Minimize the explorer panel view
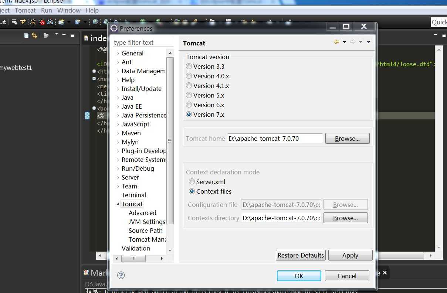This screenshot has height=293, width=447. (64, 35)
